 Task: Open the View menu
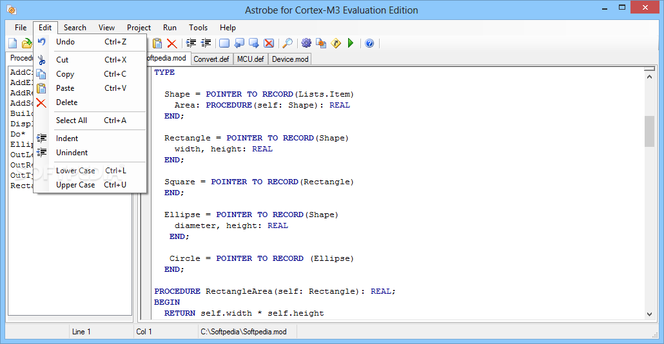(107, 28)
